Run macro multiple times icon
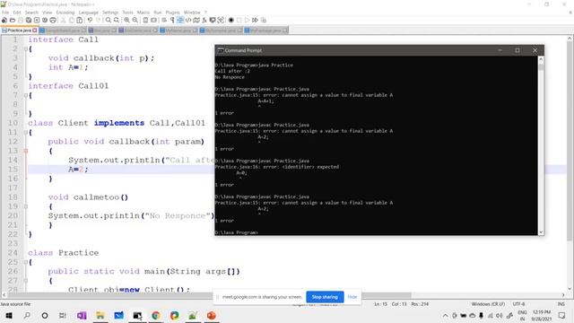This screenshot has width=574, height=323. click(x=255, y=20)
